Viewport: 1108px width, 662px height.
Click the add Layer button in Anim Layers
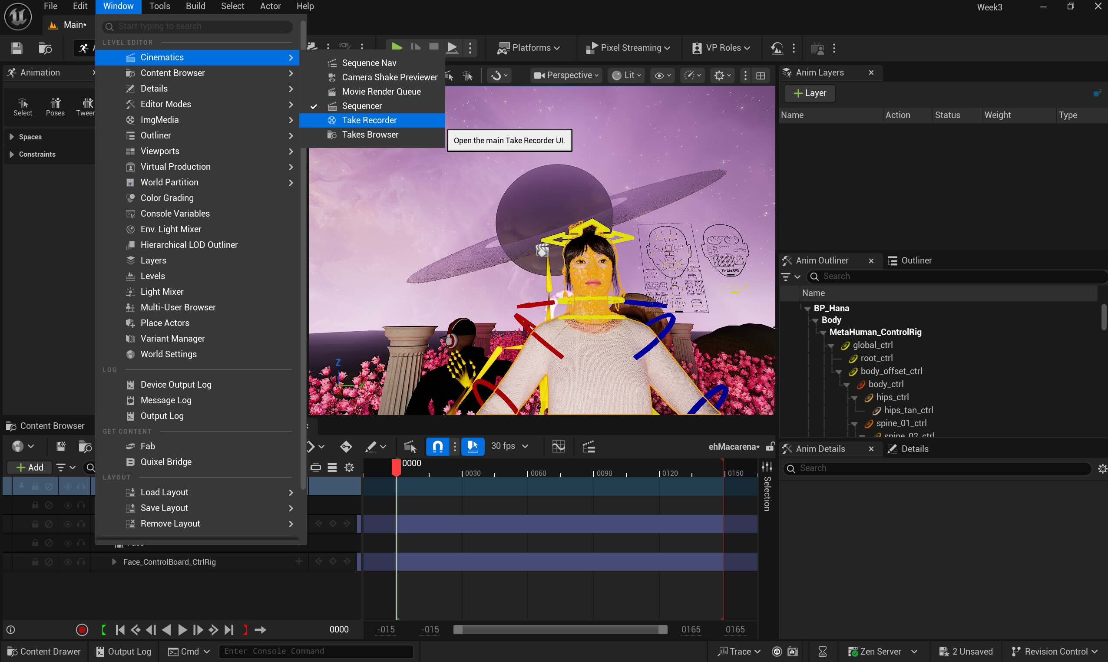pyautogui.click(x=810, y=93)
